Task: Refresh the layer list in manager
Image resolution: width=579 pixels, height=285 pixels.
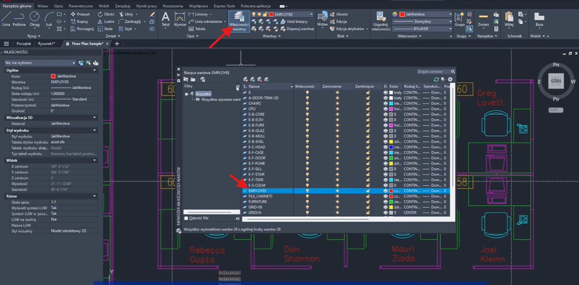Action: 436,79
